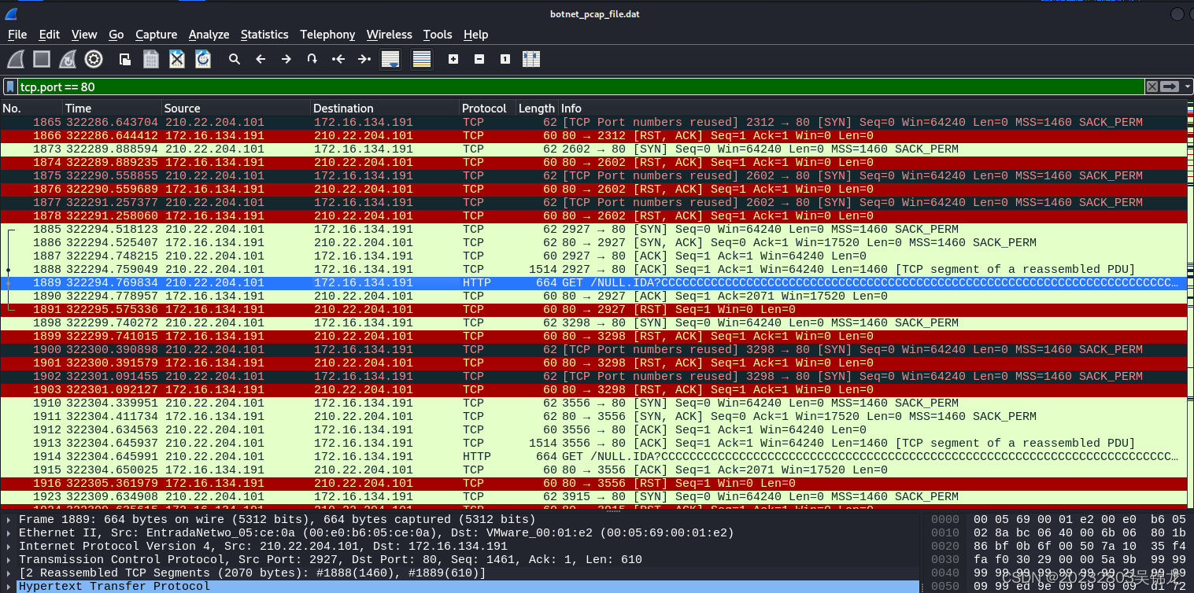Click the start capture shark fin icon

(16, 59)
